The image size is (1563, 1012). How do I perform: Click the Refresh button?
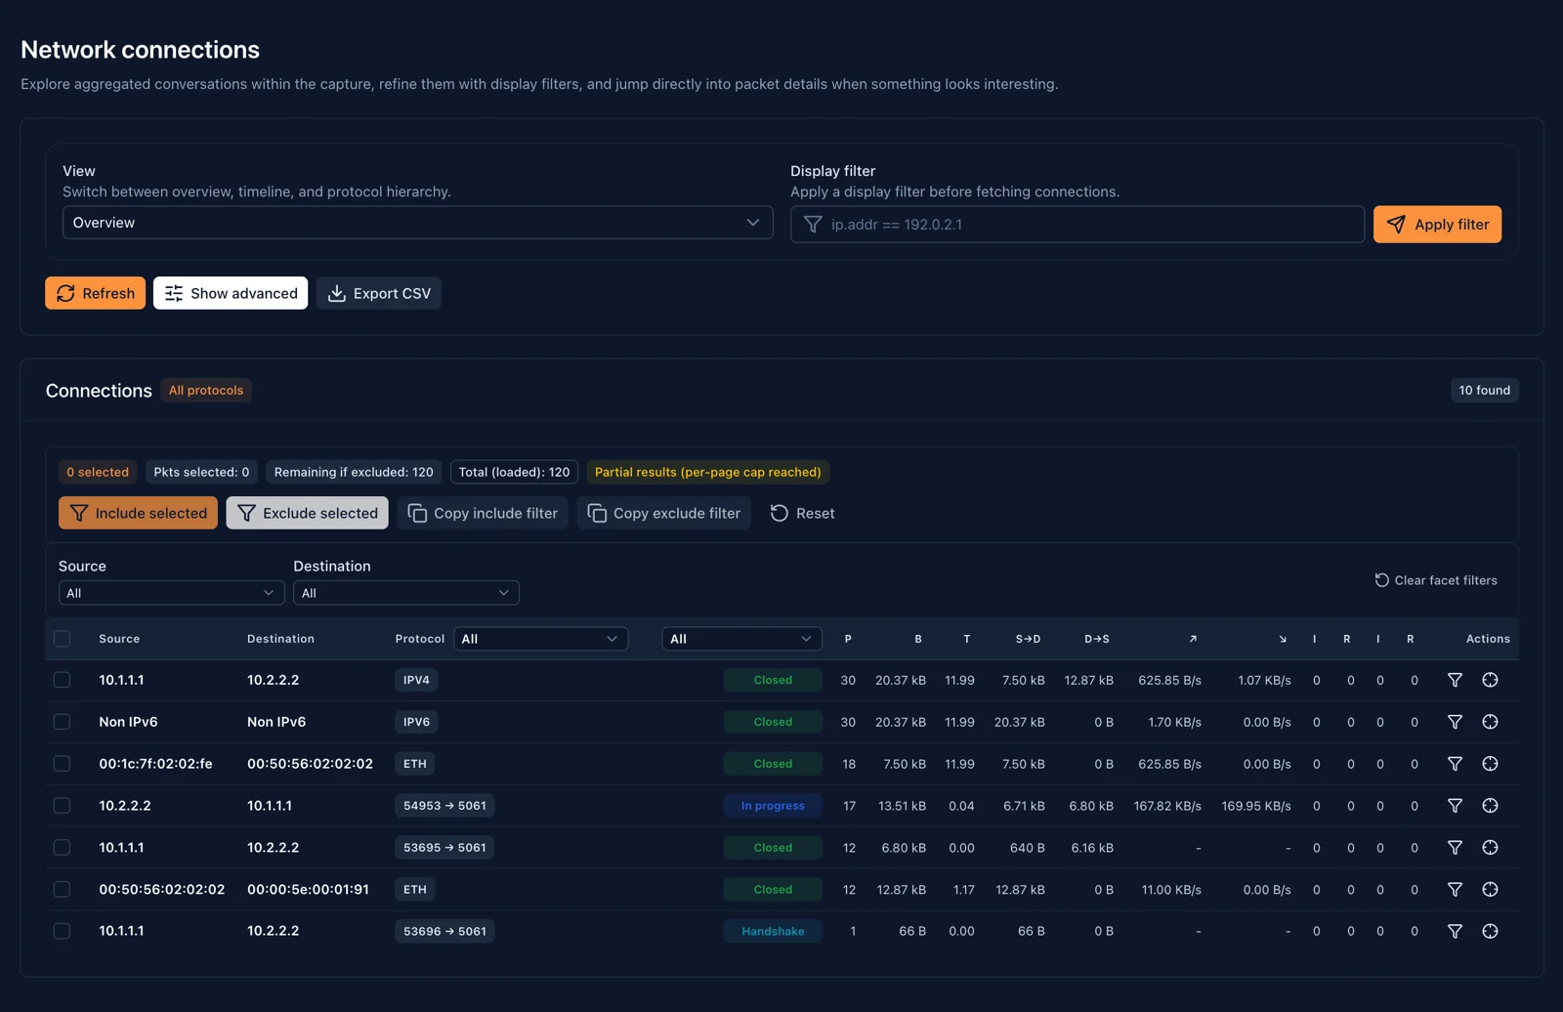click(x=95, y=293)
